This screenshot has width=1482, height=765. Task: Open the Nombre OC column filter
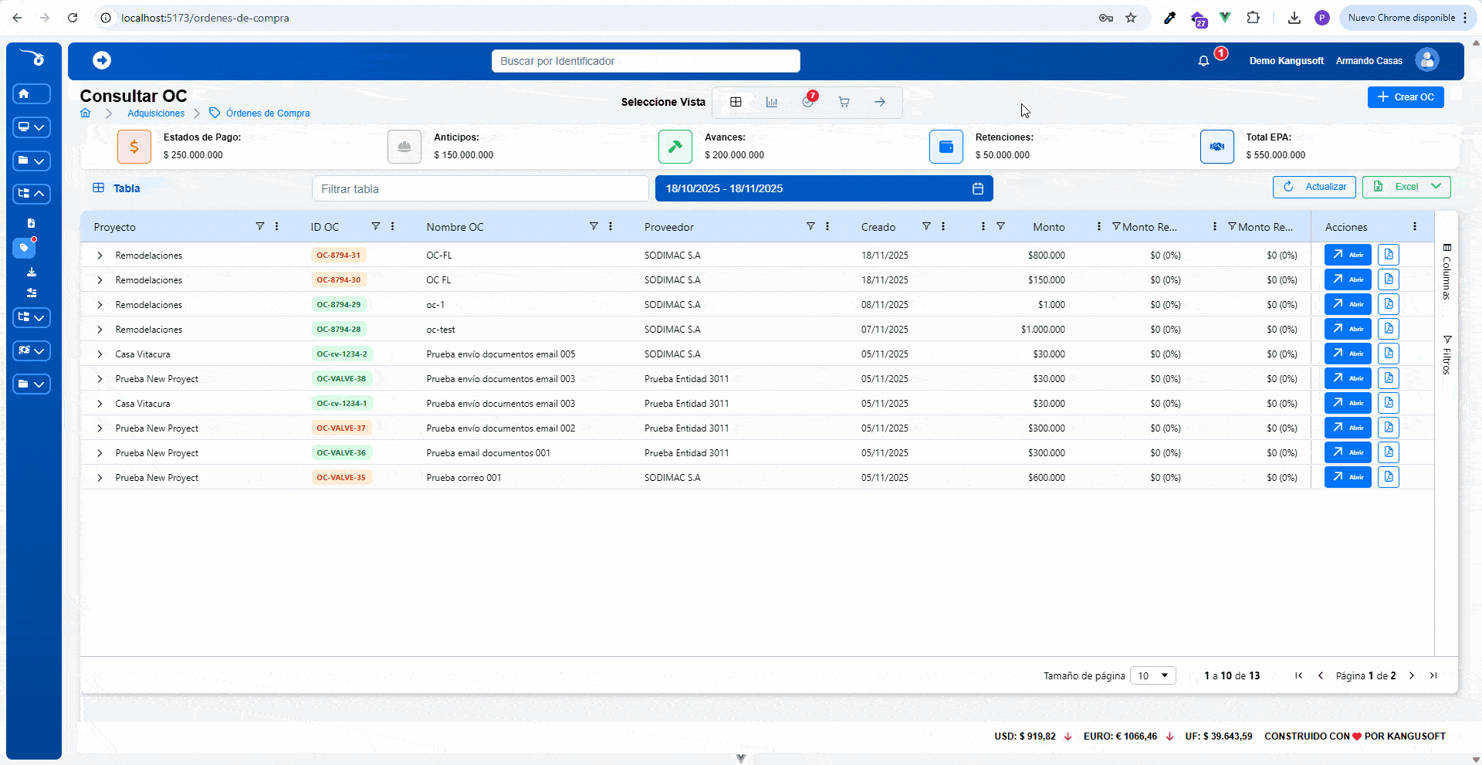(x=594, y=226)
